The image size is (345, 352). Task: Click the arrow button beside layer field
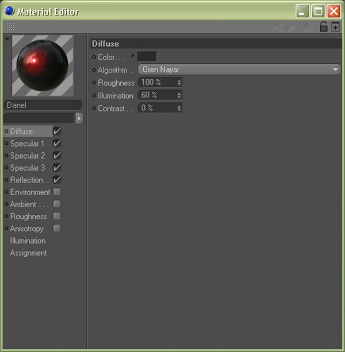click(x=79, y=118)
